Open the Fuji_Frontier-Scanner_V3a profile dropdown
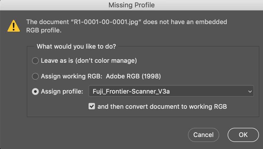Image resolution: width=263 pixels, height=149 pixels. click(x=171, y=91)
